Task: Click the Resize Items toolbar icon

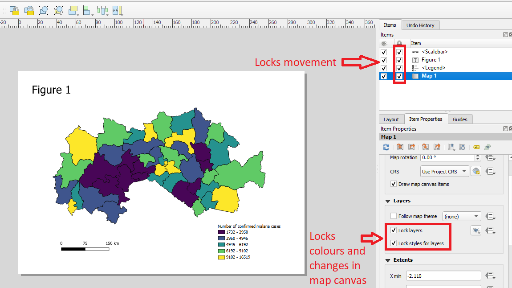Action: (117, 10)
